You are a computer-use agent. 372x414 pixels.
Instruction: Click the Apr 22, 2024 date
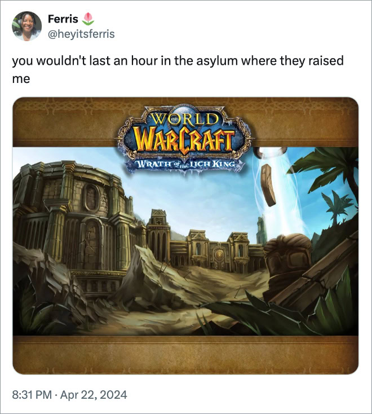[94, 395]
